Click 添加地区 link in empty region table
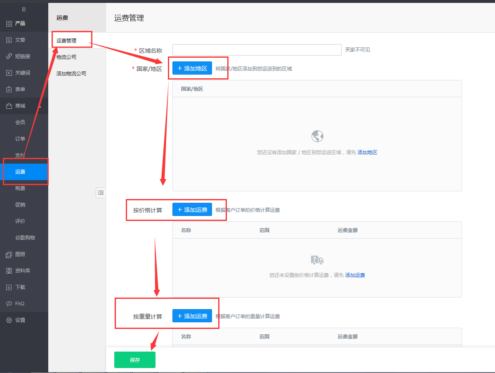The height and width of the screenshot is (373, 495). [367, 152]
